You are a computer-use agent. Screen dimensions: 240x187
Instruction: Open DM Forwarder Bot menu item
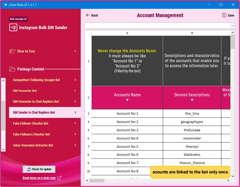pos(45,91)
